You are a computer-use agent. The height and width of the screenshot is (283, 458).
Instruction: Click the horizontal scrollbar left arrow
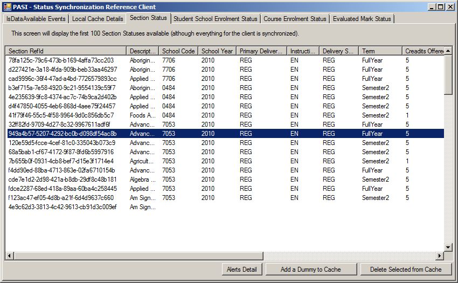coord(10,256)
